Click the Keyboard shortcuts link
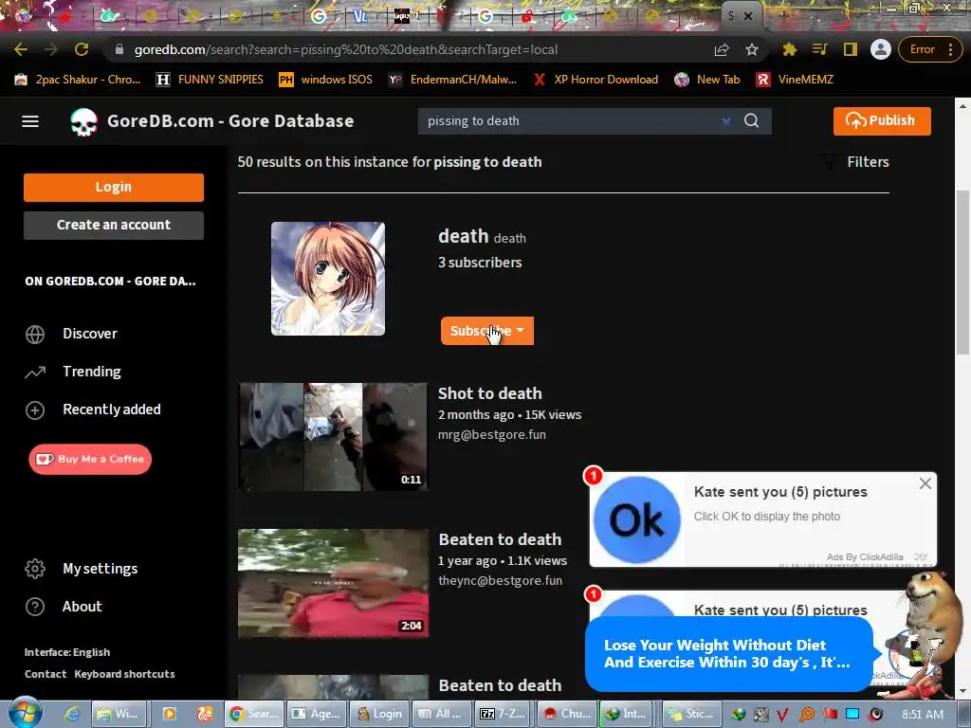The height and width of the screenshot is (728, 971). pos(124,674)
